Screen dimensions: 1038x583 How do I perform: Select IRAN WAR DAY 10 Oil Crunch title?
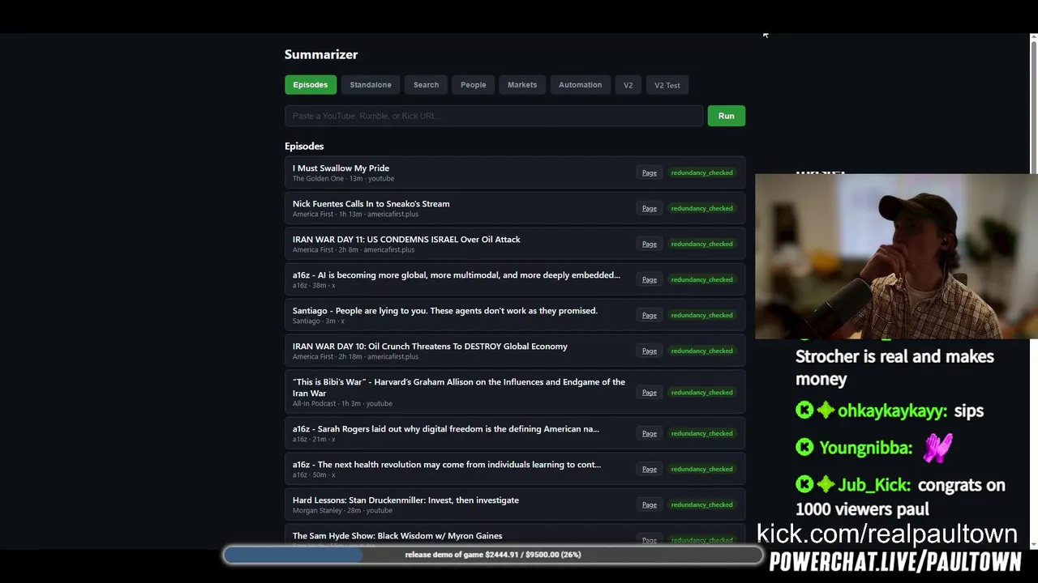click(430, 347)
